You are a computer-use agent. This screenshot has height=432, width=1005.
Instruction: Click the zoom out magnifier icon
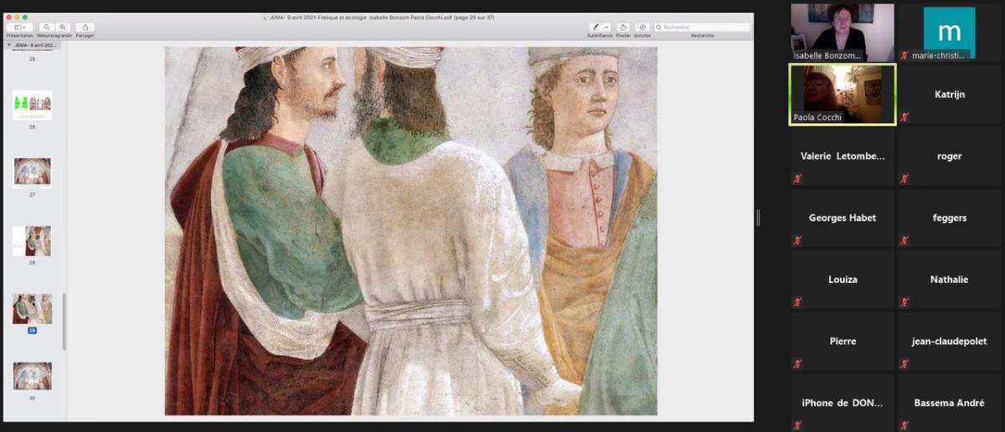(46, 28)
